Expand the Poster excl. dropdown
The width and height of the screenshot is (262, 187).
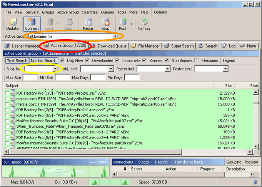[x=225, y=69]
